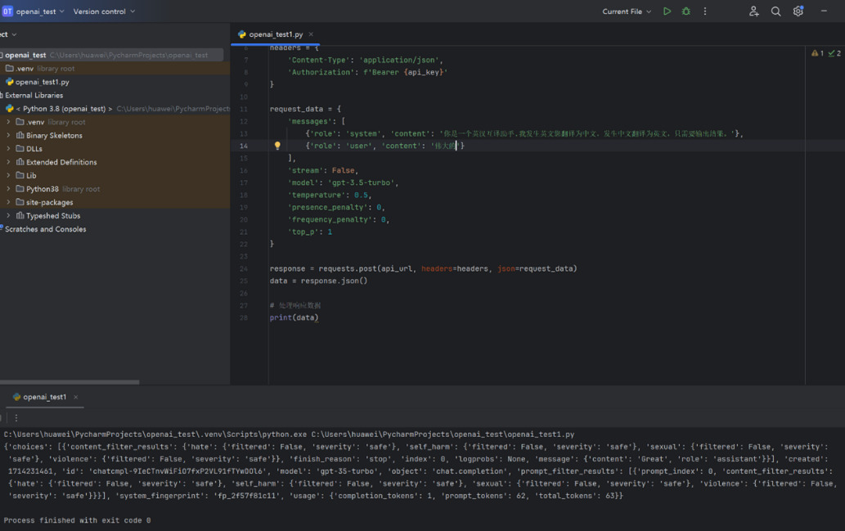The height and width of the screenshot is (531, 845).
Task: Click the project tree horizontal scrollbar
Action: (x=70, y=382)
